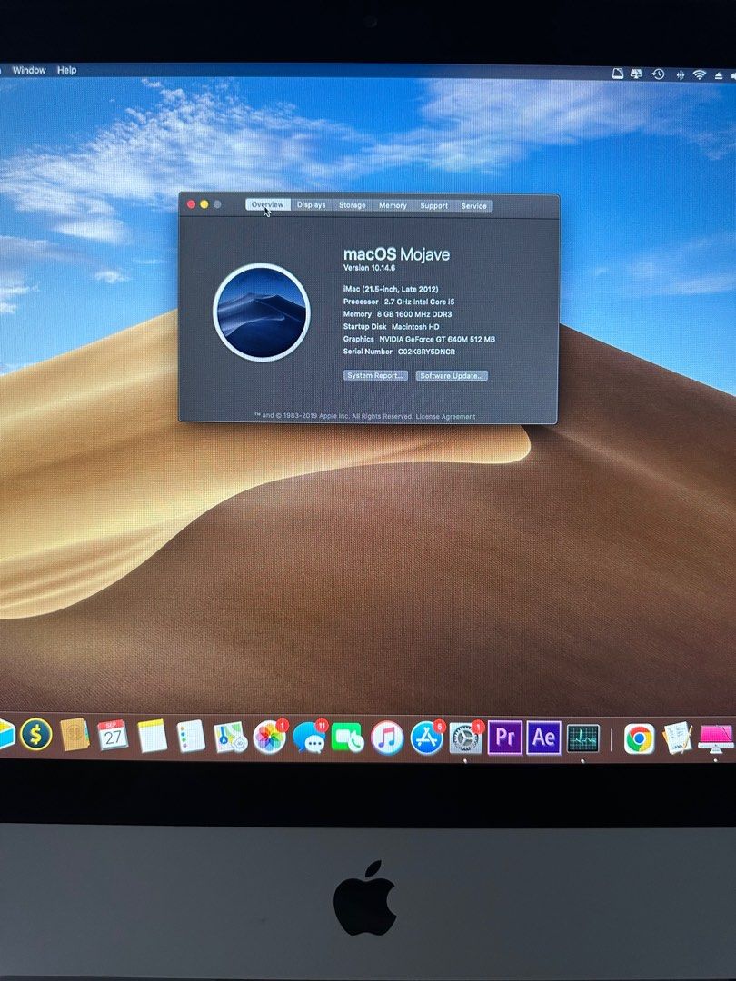
Task: Launch Adobe After Effects
Action: pyautogui.click(x=544, y=738)
